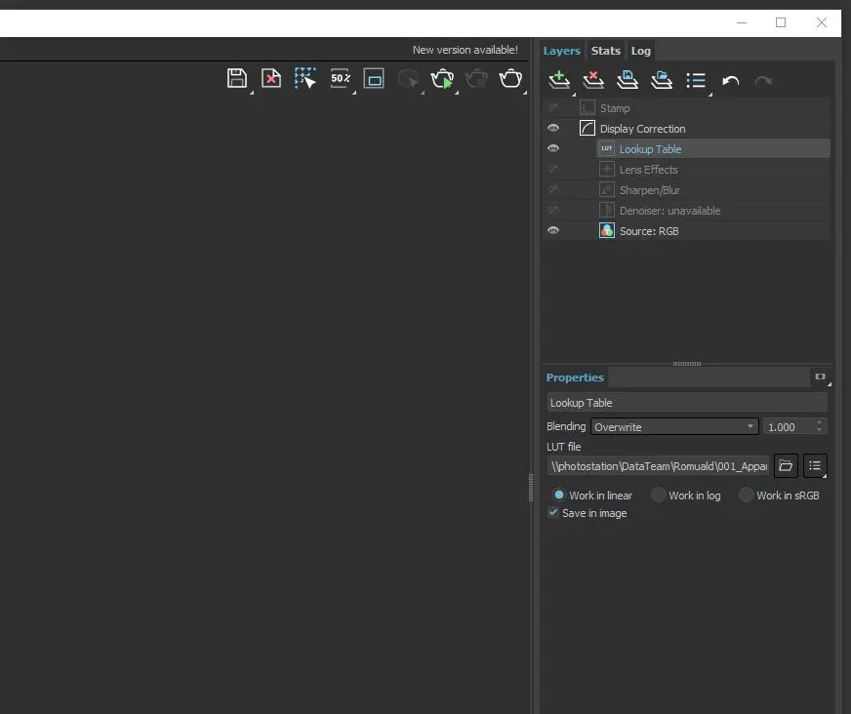This screenshot has height=714, width=851.
Task: Maximize the application window
Action: pyautogui.click(x=781, y=22)
